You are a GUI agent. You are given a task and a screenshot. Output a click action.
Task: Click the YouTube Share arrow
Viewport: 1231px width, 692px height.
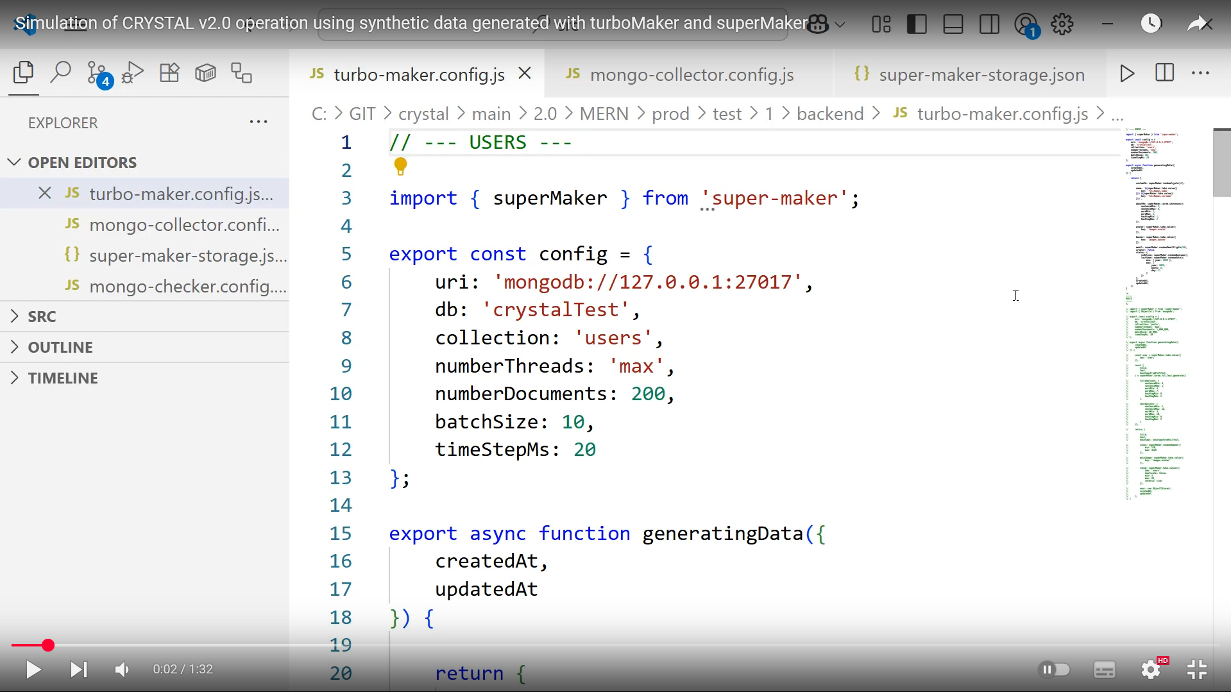click(1197, 24)
